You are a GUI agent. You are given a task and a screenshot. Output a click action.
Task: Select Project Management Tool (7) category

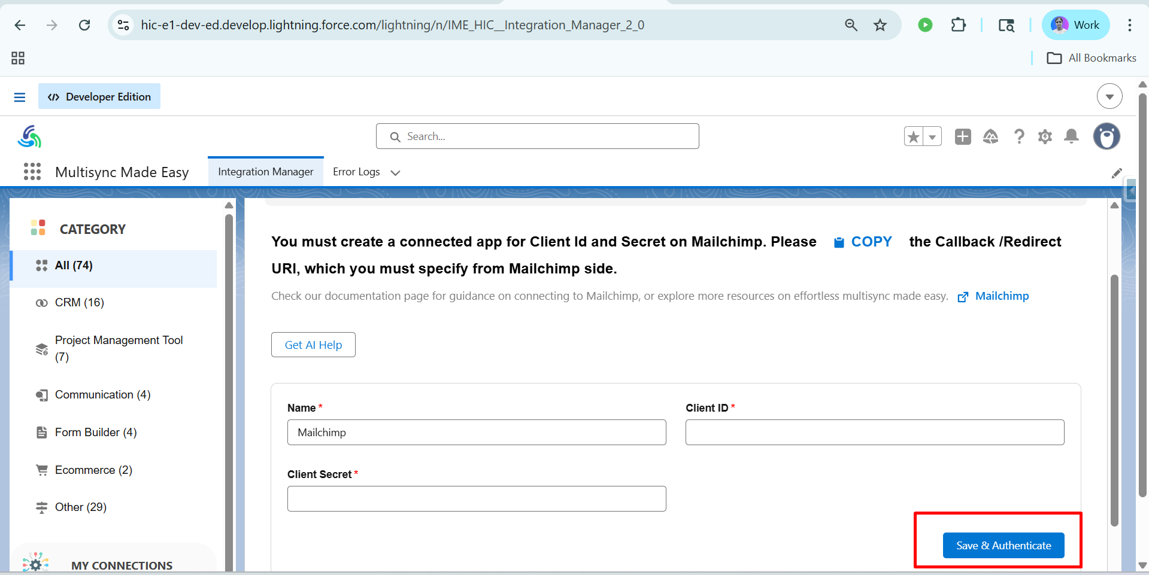[x=114, y=348]
